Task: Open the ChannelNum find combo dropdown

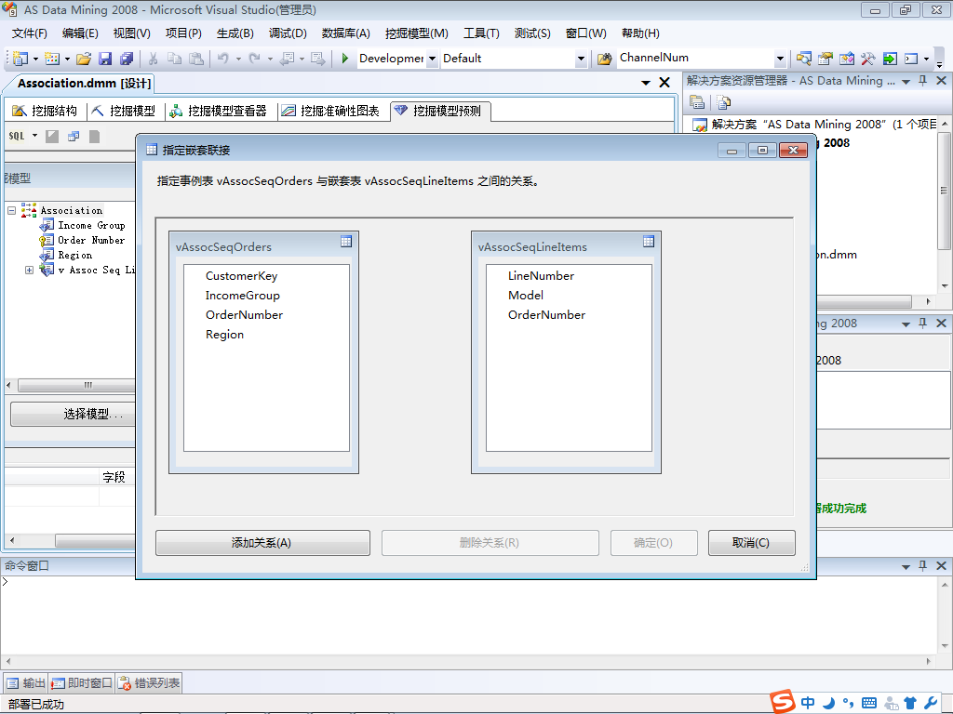Action: (x=781, y=59)
